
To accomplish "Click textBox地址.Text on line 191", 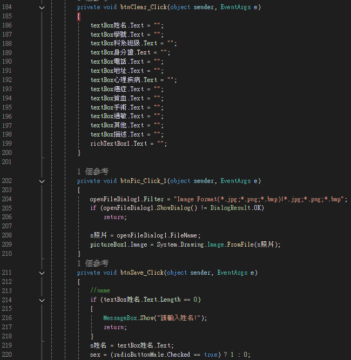I will [117, 71].
